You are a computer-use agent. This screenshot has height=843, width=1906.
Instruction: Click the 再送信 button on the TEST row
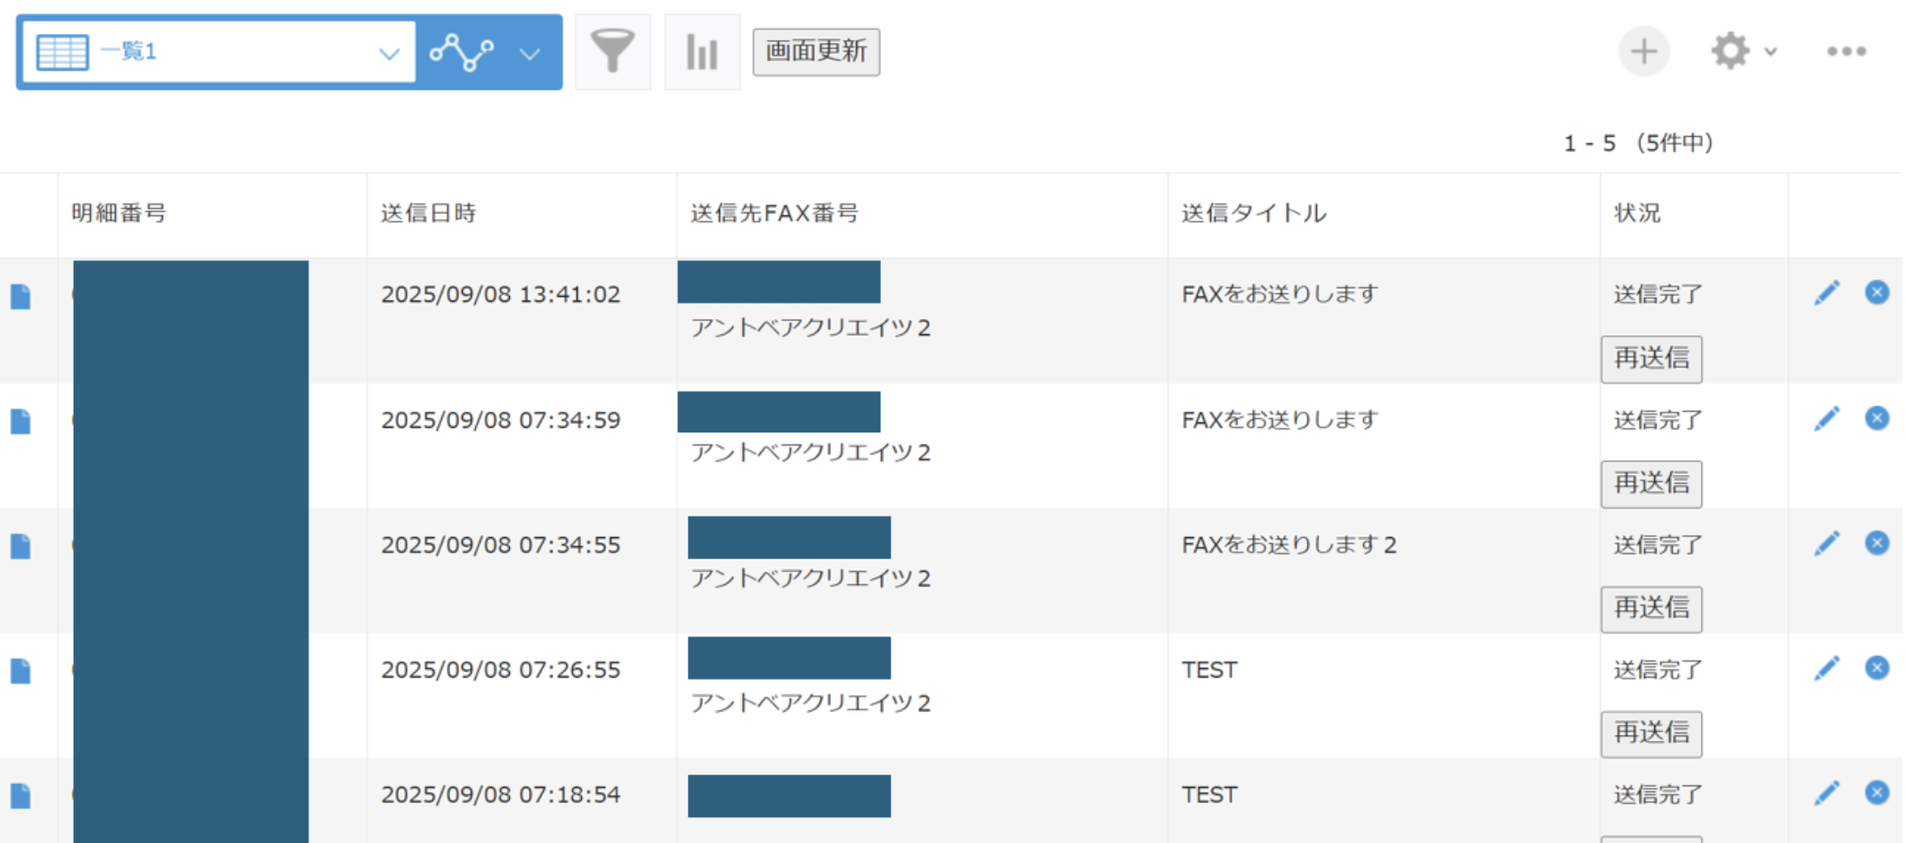tap(1651, 734)
